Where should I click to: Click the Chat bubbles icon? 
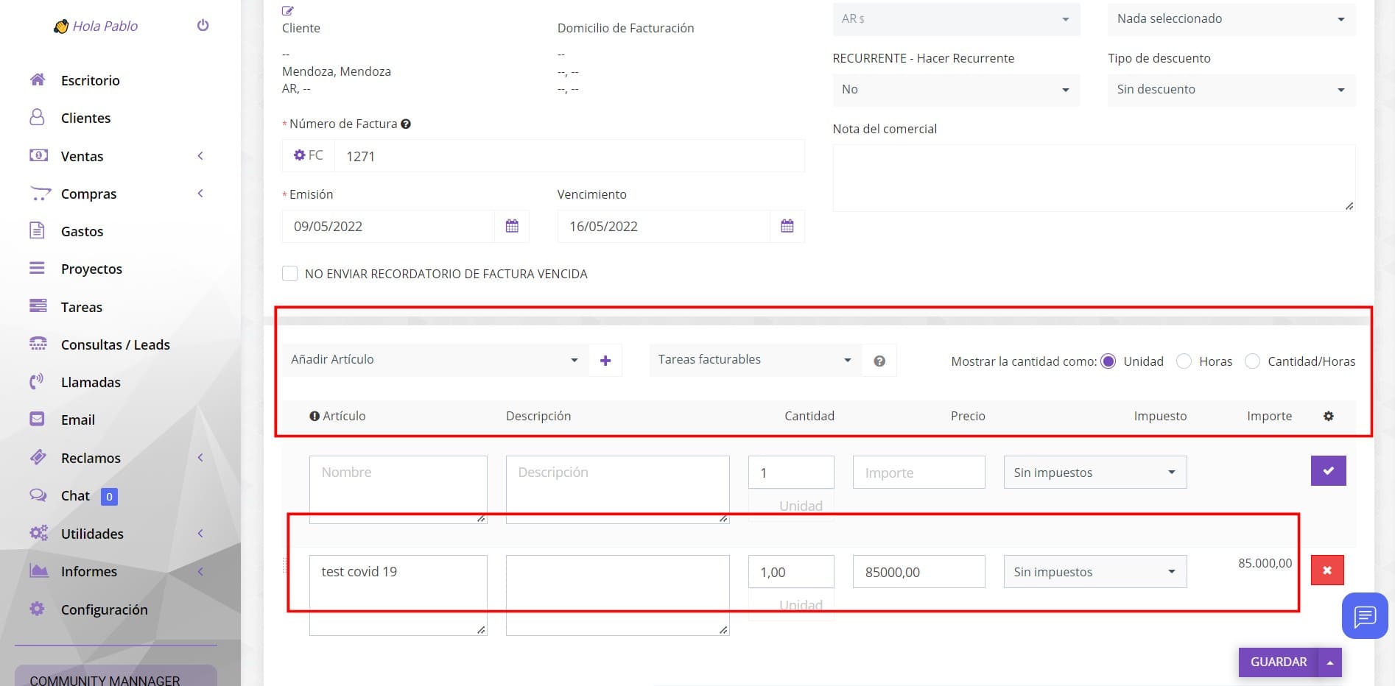coord(38,495)
